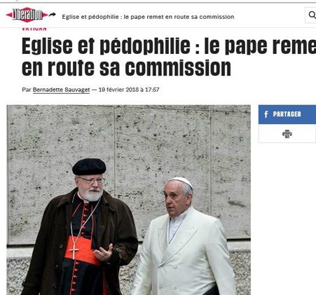Click the Libération logo

pyautogui.click(x=27, y=15)
